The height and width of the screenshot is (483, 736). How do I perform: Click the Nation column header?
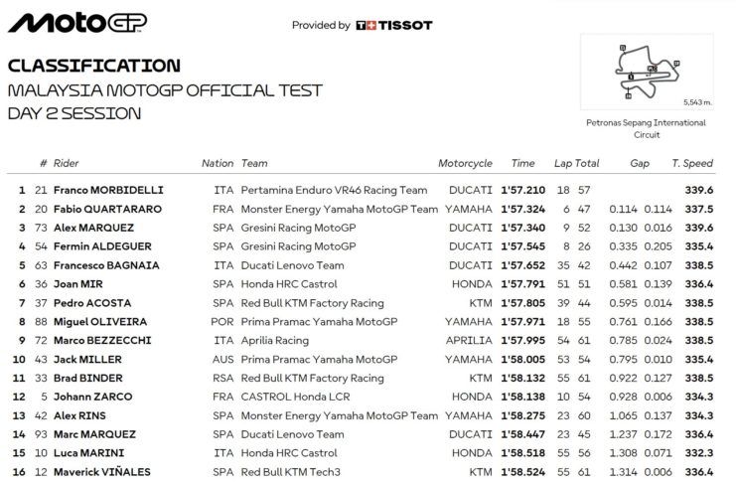click(x=218, y=163)
